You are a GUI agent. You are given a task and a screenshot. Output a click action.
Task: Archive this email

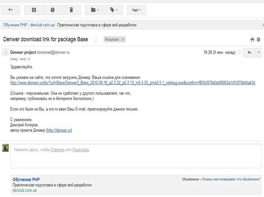coord(34,10)
